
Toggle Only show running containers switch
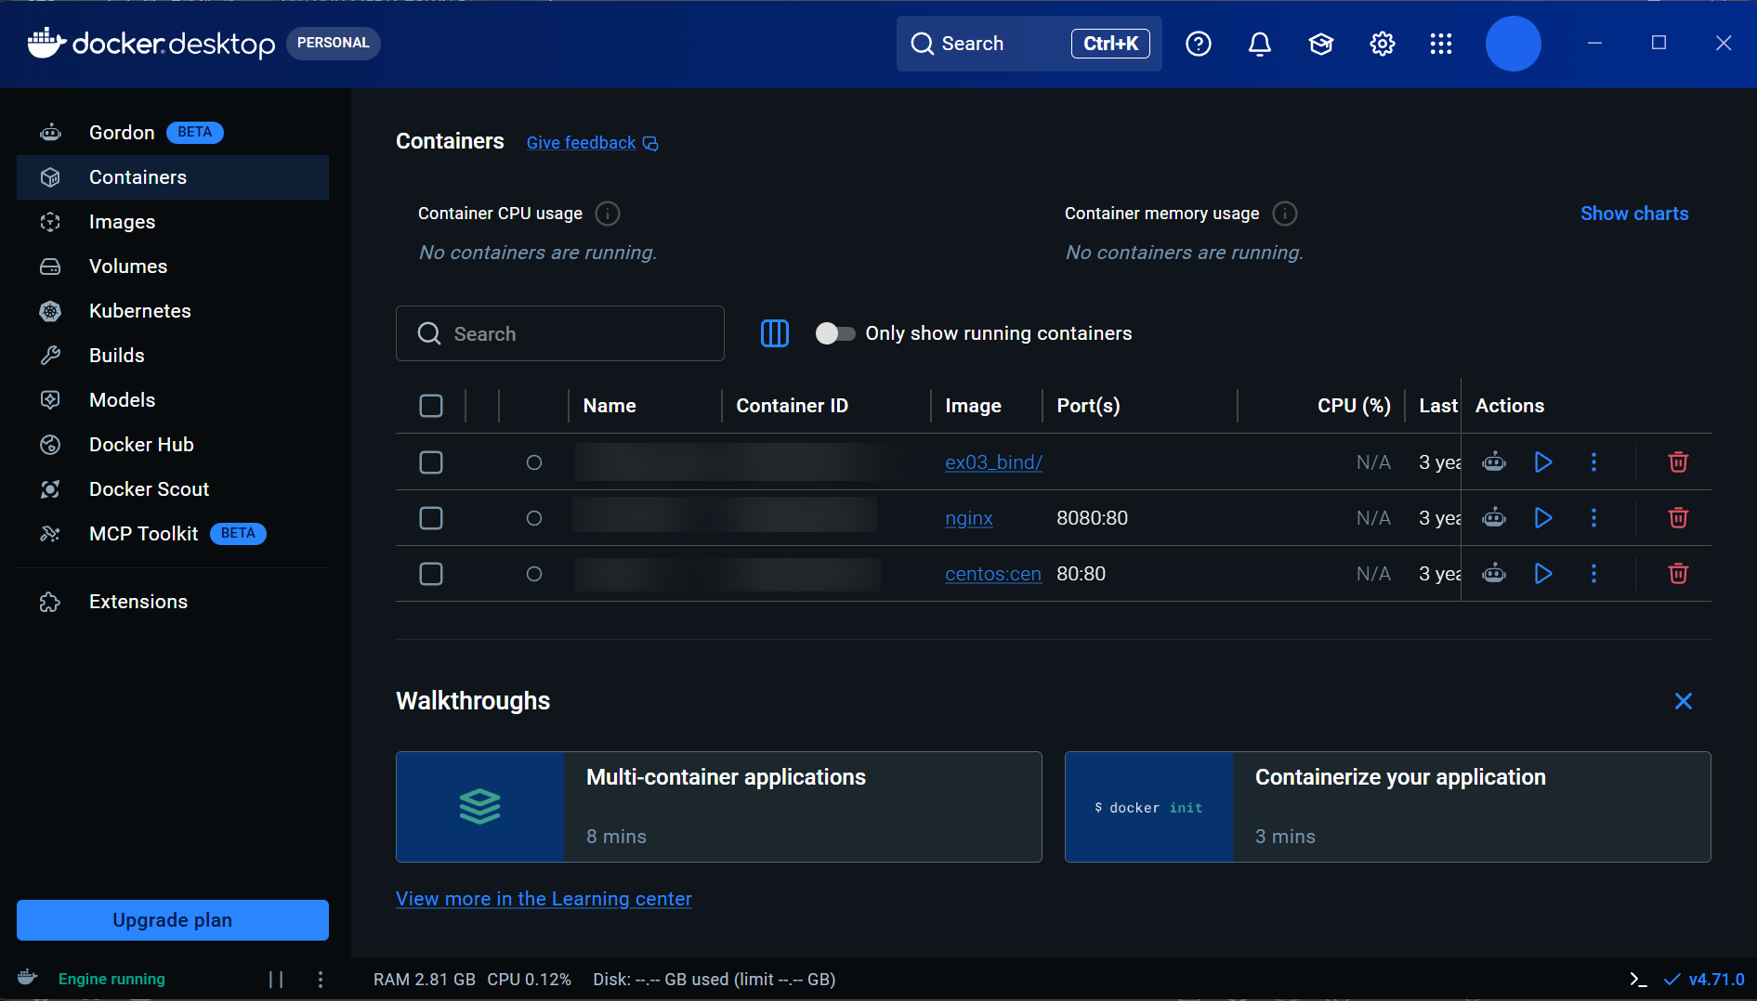coord(835,333)
